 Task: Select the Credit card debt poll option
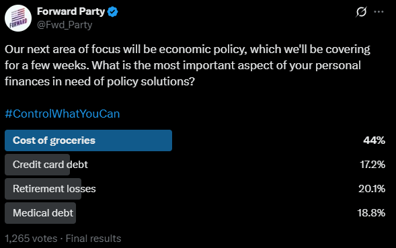(x=50, y=165)
